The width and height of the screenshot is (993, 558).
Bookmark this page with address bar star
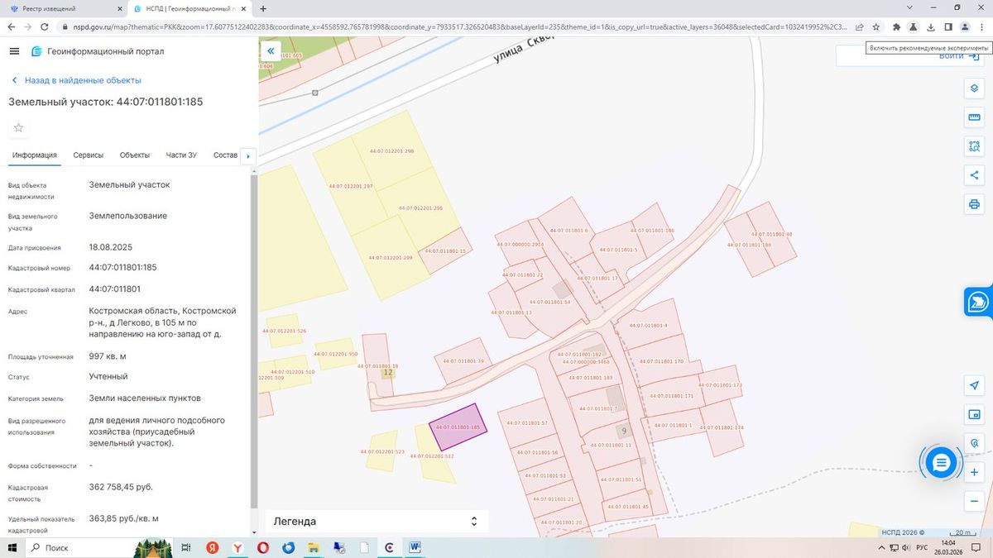[876, 26]
